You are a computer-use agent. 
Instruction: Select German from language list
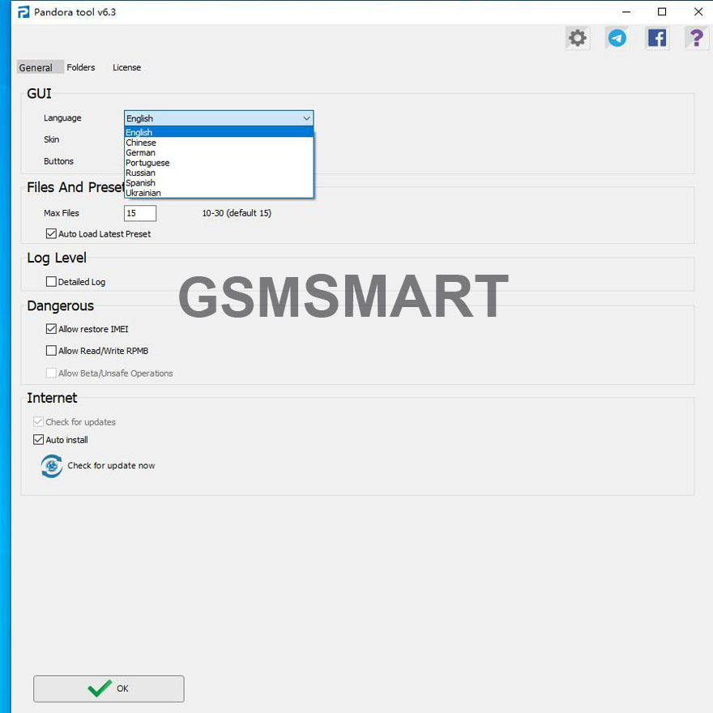coord(219,152)
